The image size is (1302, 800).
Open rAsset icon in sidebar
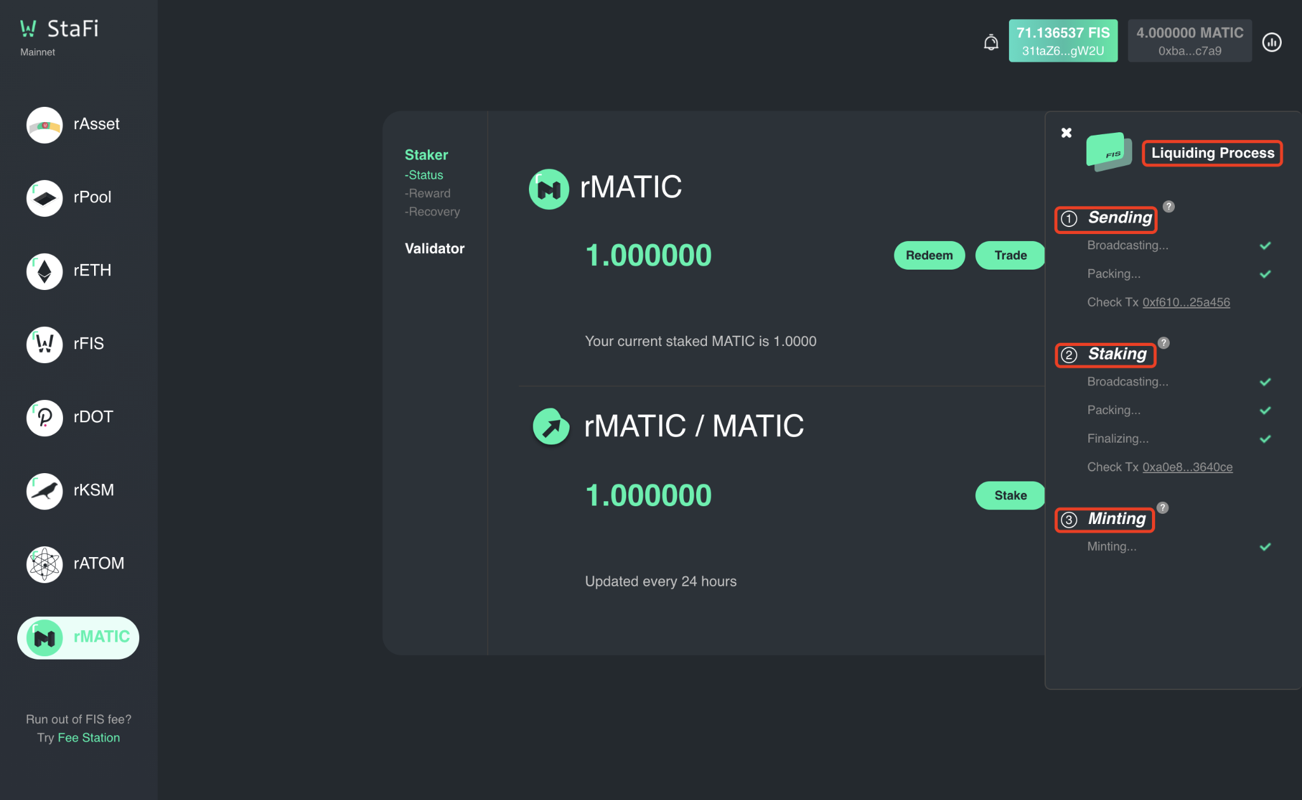pos(45,125)
